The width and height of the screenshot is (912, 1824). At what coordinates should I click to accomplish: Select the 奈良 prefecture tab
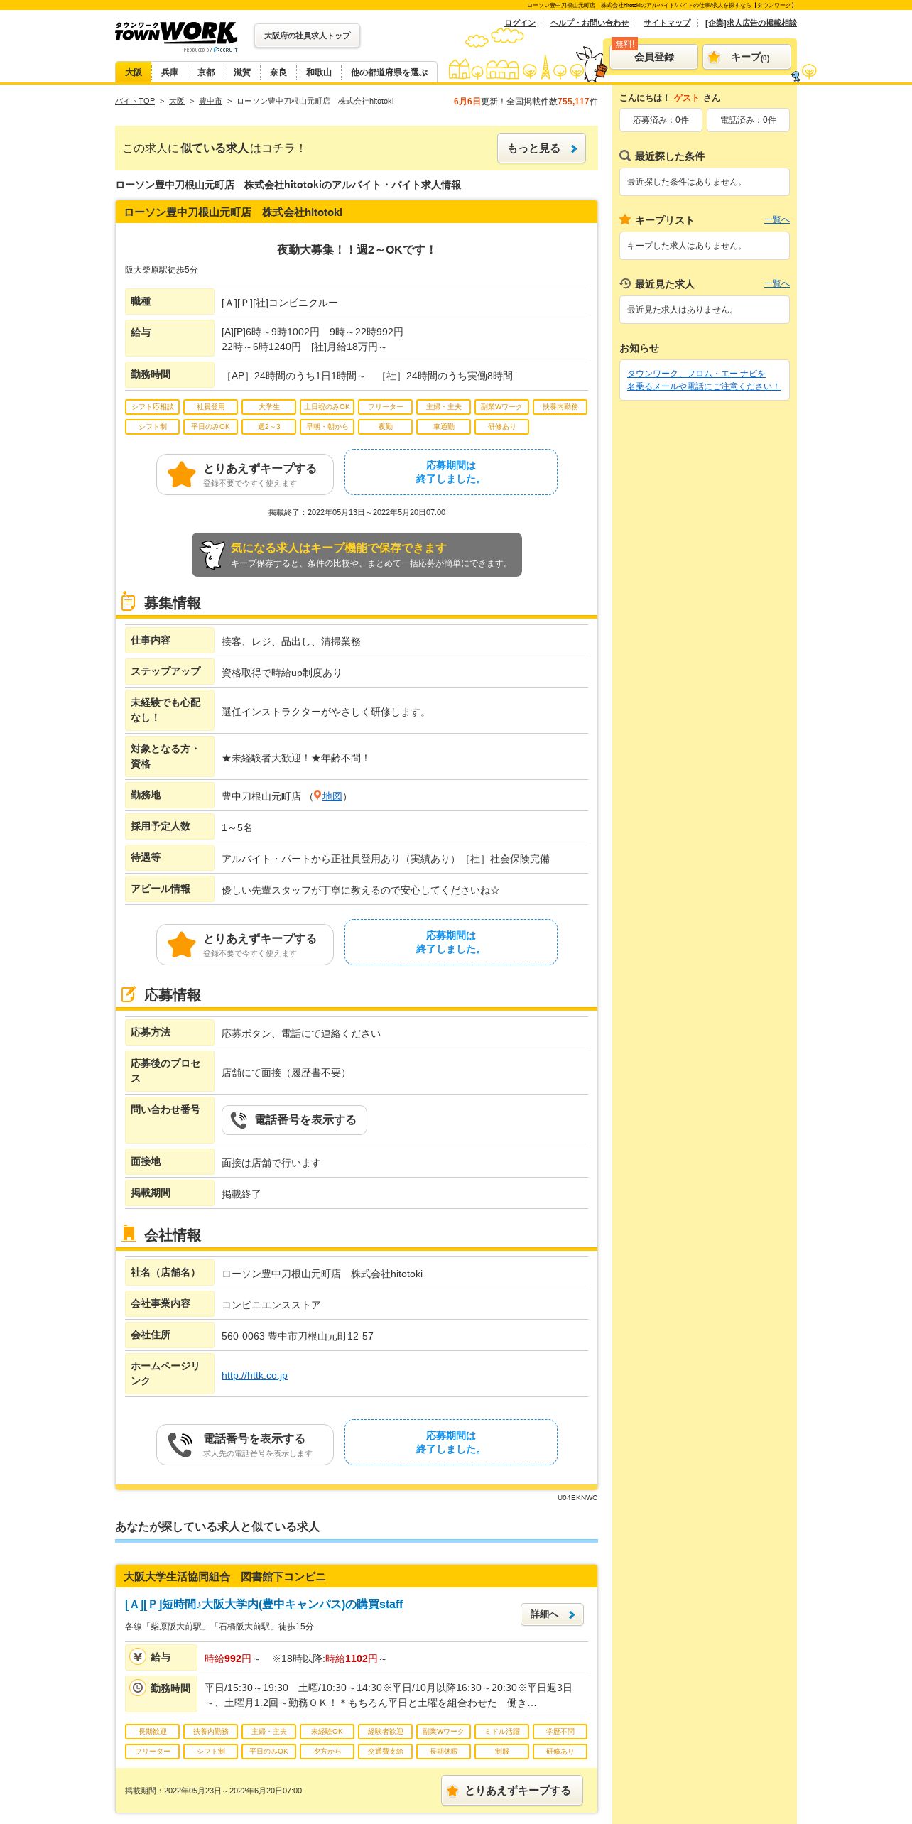pyautogui.click(x=278, y=72)
